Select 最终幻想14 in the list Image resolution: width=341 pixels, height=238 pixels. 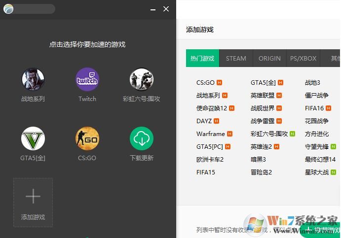[320, 159]
